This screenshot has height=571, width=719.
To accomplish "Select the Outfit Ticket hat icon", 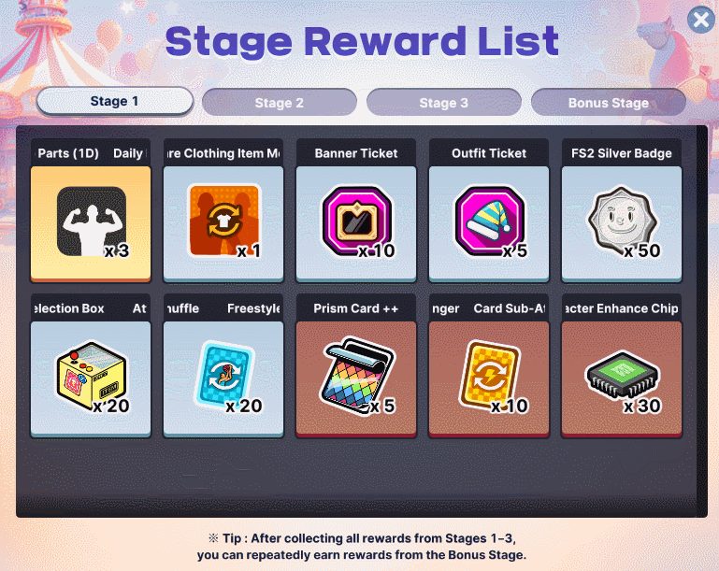I will point(489,221).
